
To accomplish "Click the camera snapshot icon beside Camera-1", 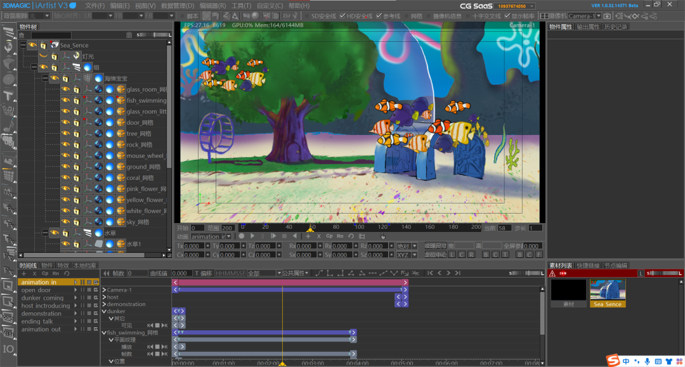I will tap(607, 16).
